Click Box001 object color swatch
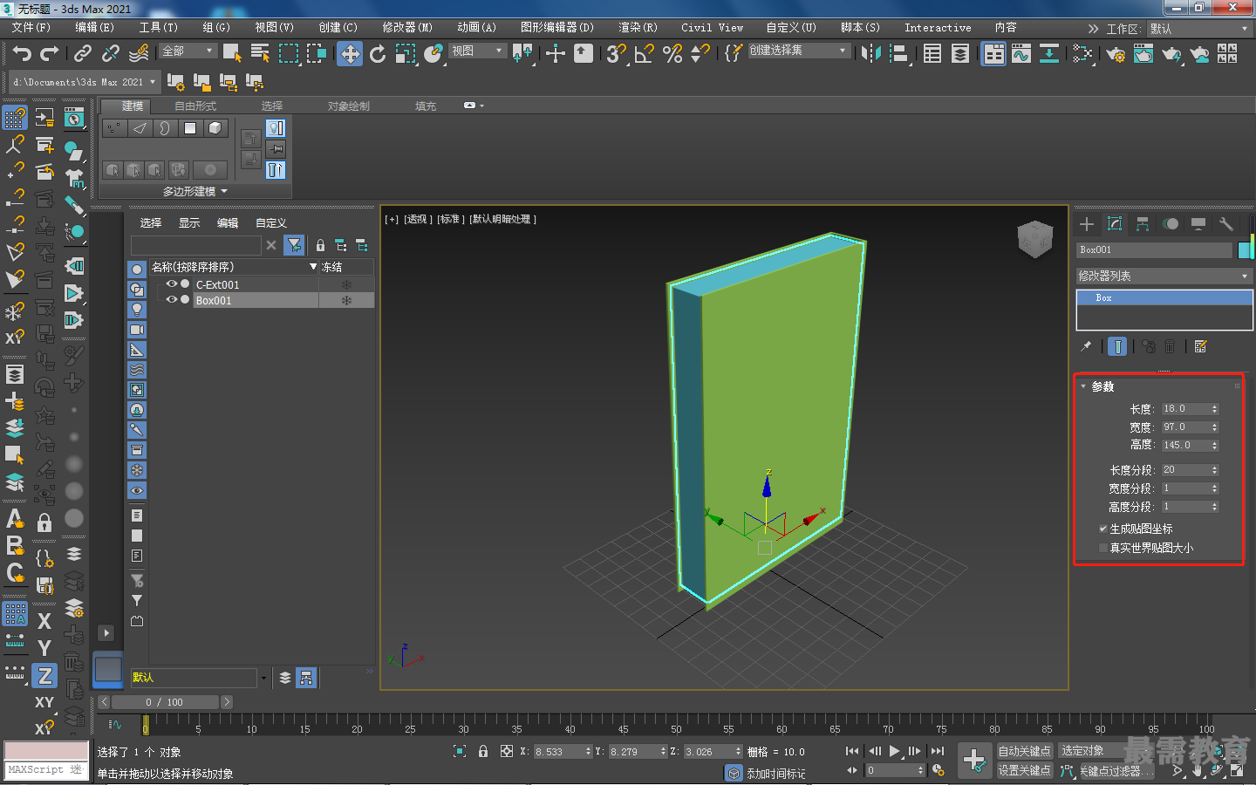The width and height of the screenshot is (1256, 785). coord(1246,250)
